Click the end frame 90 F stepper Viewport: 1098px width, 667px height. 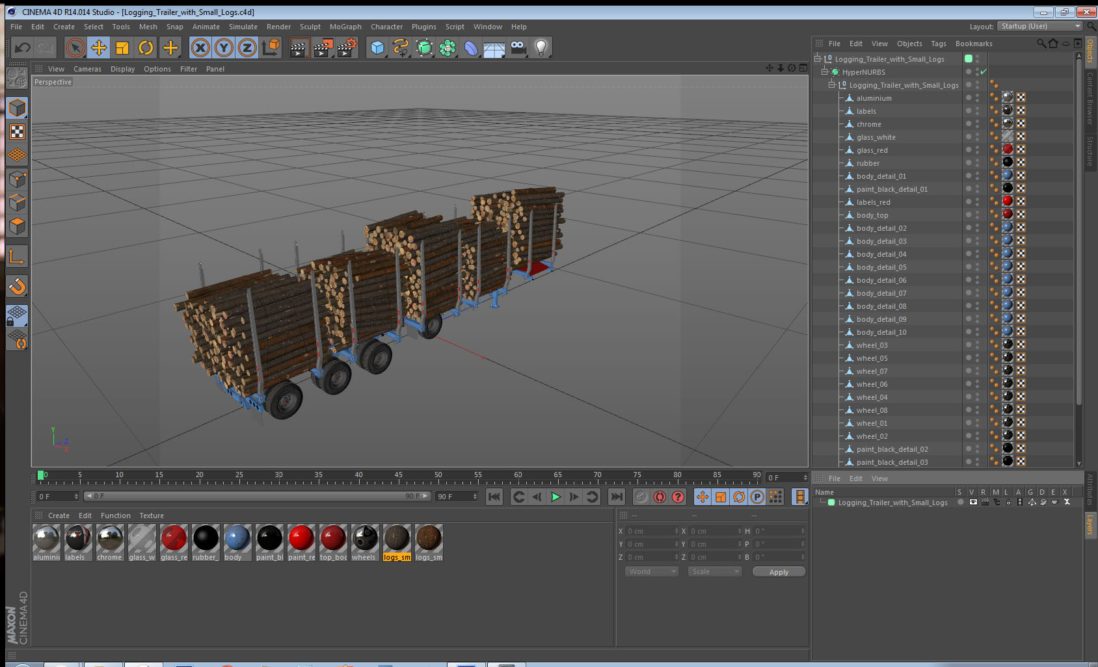tap(475, 496)
